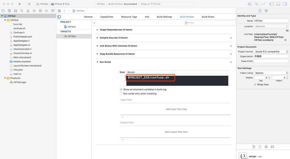Click the Shell path field

[x=177, y=72]
